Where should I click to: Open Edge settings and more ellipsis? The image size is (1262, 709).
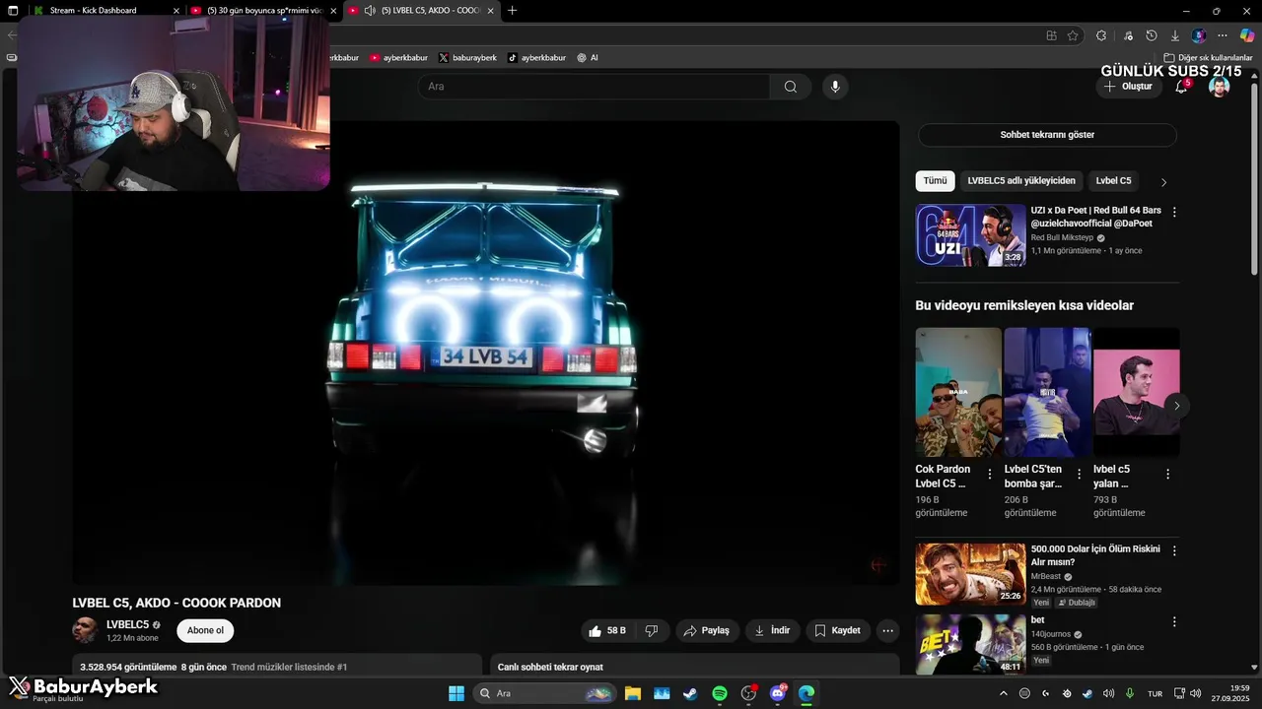pos(1223,35)
